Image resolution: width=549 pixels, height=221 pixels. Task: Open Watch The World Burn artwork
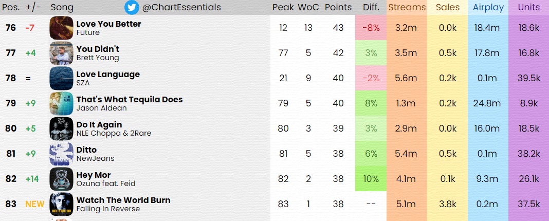pos(61,205)
